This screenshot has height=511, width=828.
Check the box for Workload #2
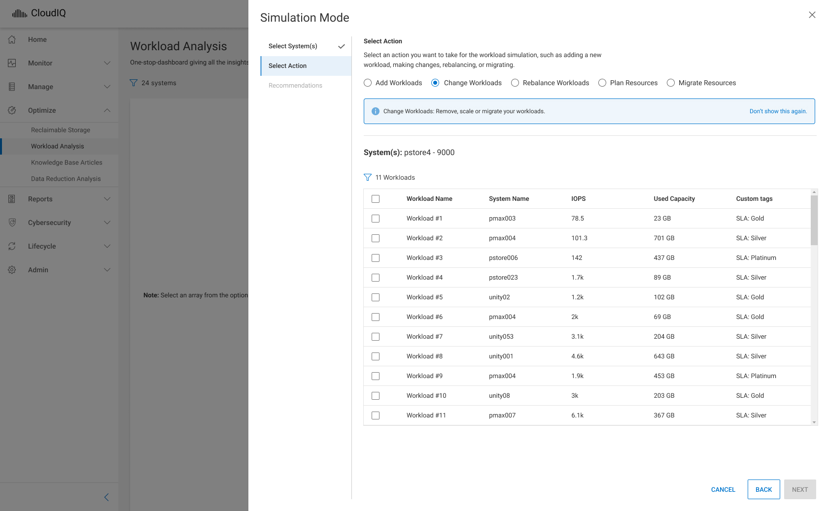376,238
